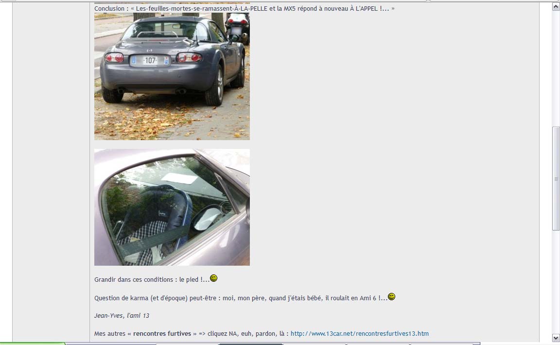Click the rear-view photo of the grey MX5
Screen dimensions: 560x345
click(172, 76)
